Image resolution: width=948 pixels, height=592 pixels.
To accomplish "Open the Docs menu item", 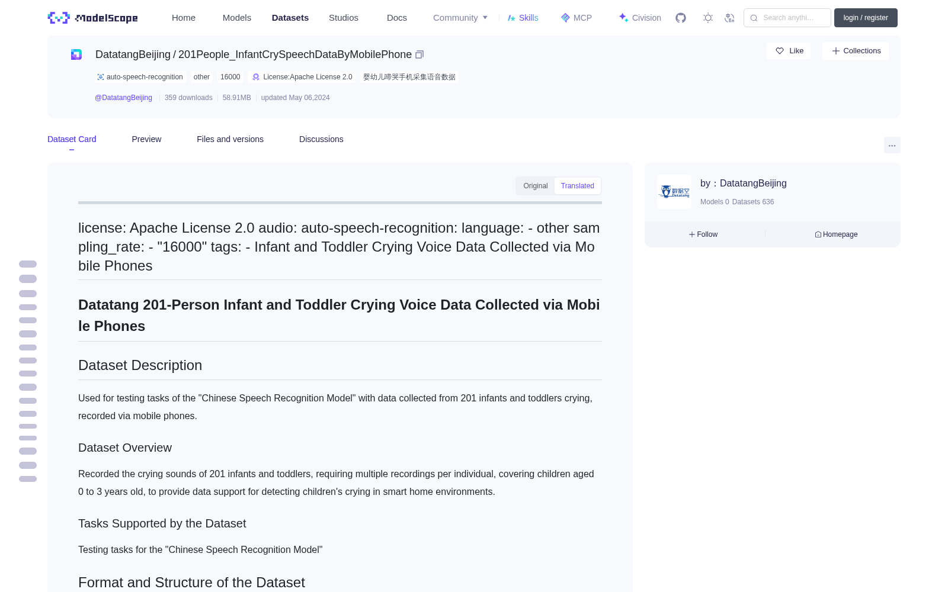I will pyautogui.click(x=397, y=18).
